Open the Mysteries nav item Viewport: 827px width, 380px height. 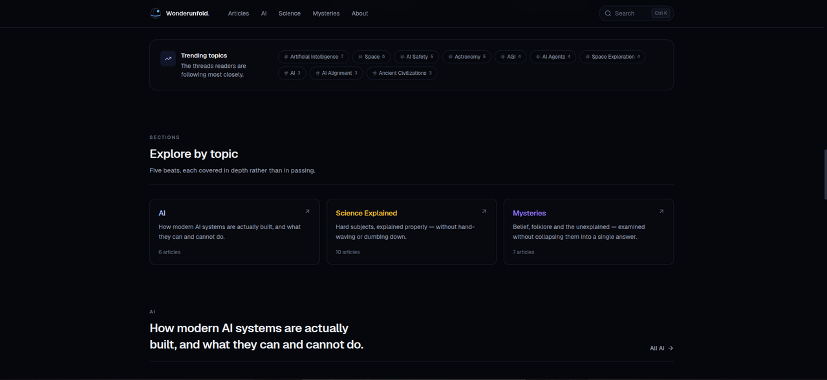point(326,14)
